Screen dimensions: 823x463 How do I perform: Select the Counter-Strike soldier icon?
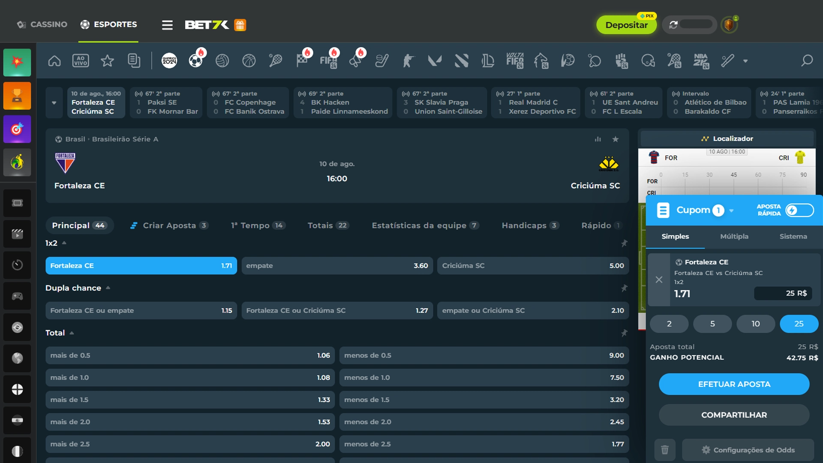[408, 61]
